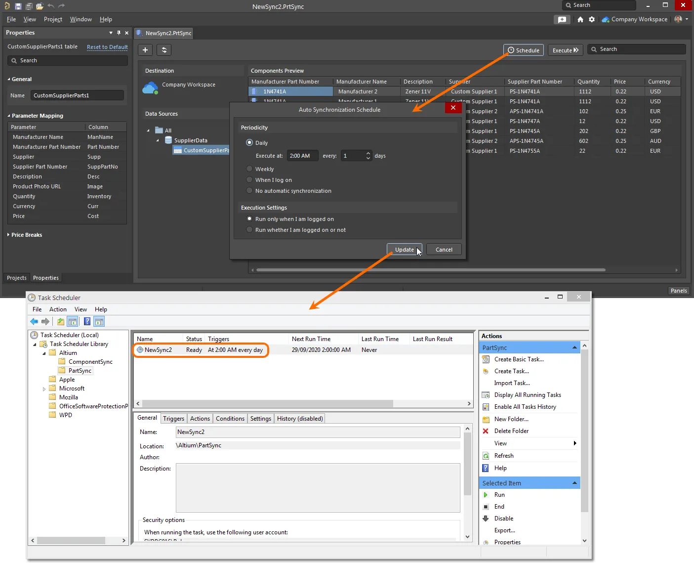Collapse the Parameter Mapping section
The width and height of the screenshot is (694, 563).
coord(9,116)
